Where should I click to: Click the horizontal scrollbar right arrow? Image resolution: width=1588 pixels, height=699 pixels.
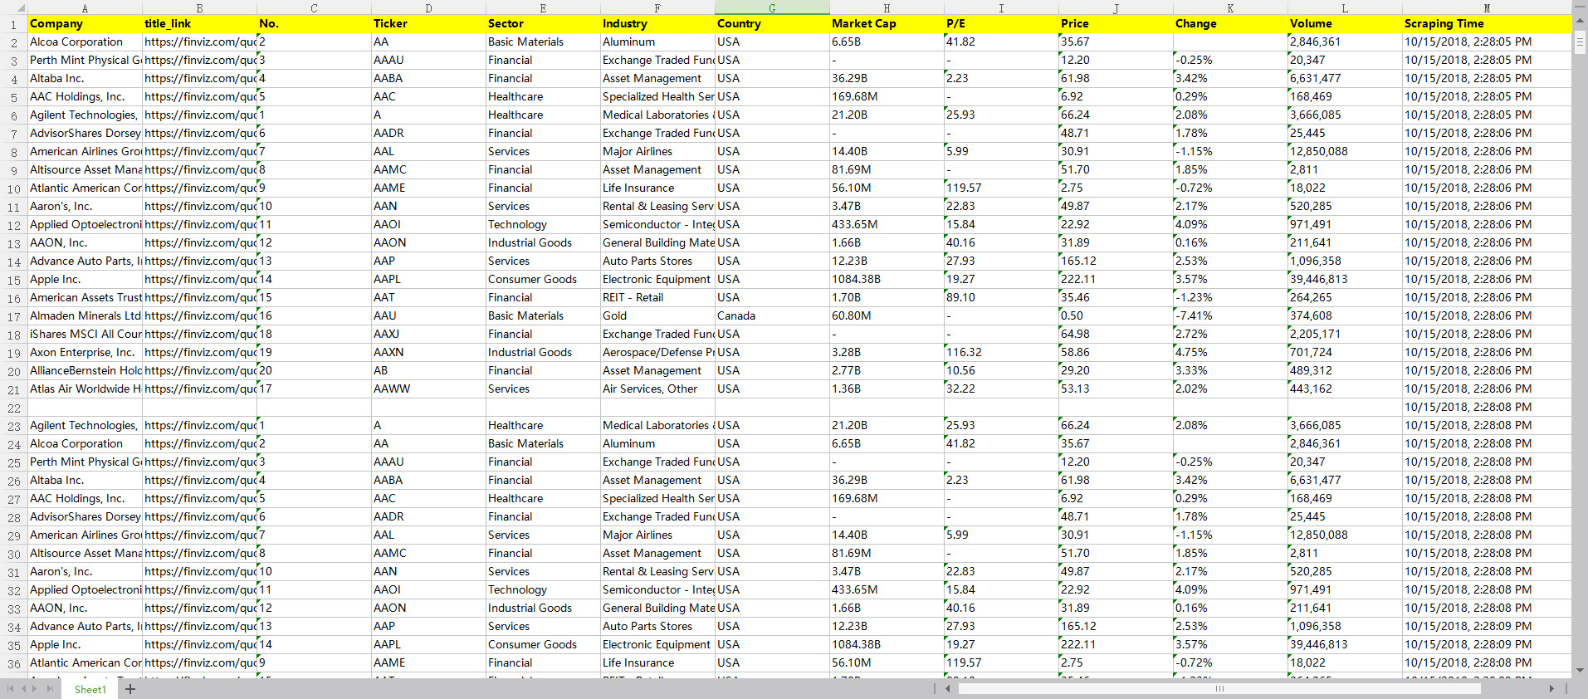(x=1551, y=689)
